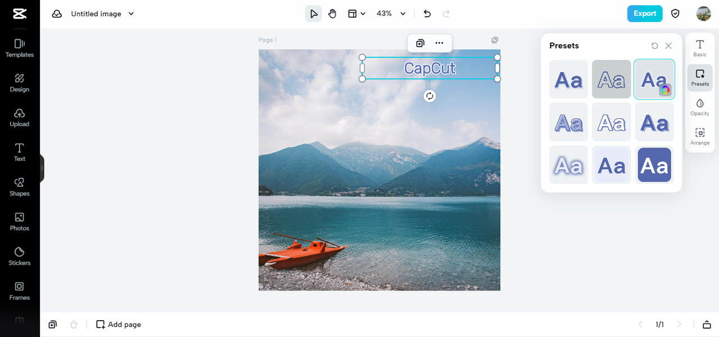Open more options (three dots) for text
Viewport: 719px width, 337px height.
pos(439,43)
